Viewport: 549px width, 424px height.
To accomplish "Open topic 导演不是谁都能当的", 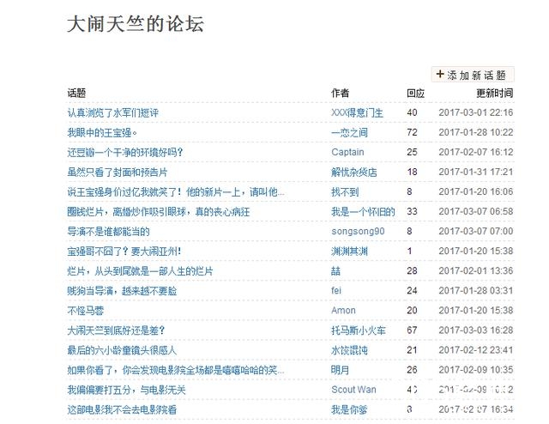I will pyautogui.click(x=108, y=231).
